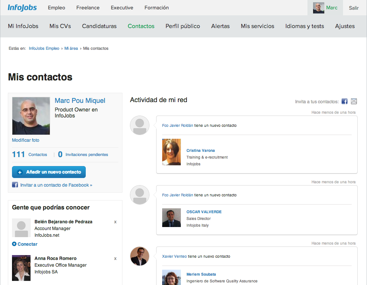Click Xavier Venteo round avatar
Image resolution: width=367 pixels, height=285 pixels.
click(139, 256)
